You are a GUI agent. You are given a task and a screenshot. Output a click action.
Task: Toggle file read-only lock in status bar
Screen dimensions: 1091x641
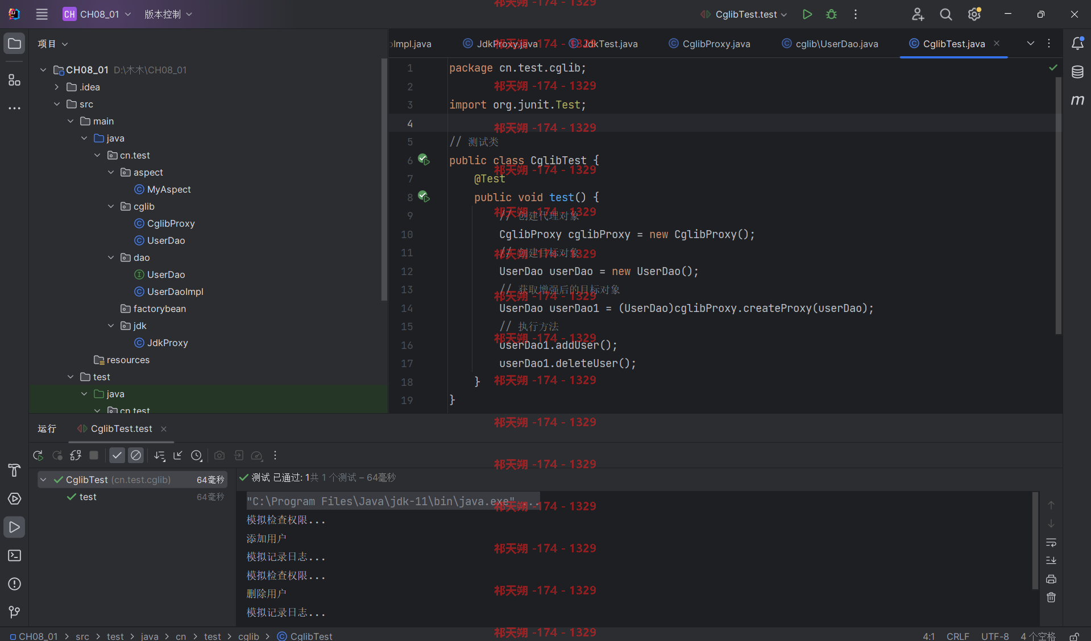point(1075,636)
